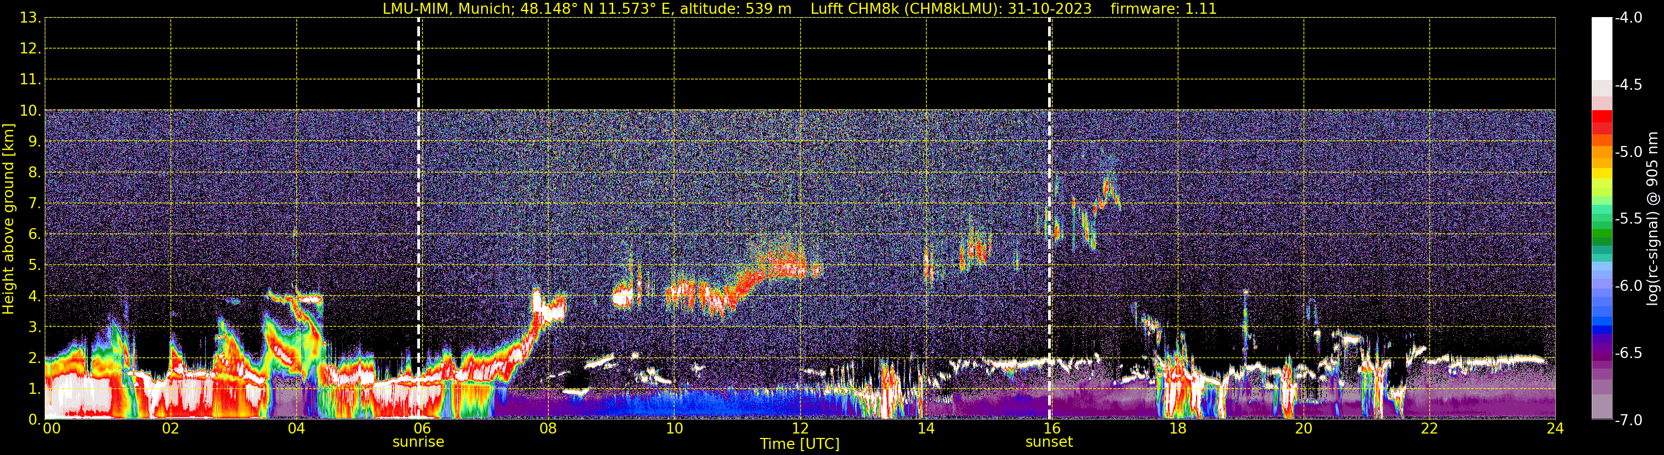The image size is (1664, 455).
Task: Pick the yellow band in the colorbar
Action: pos(1602,174)
